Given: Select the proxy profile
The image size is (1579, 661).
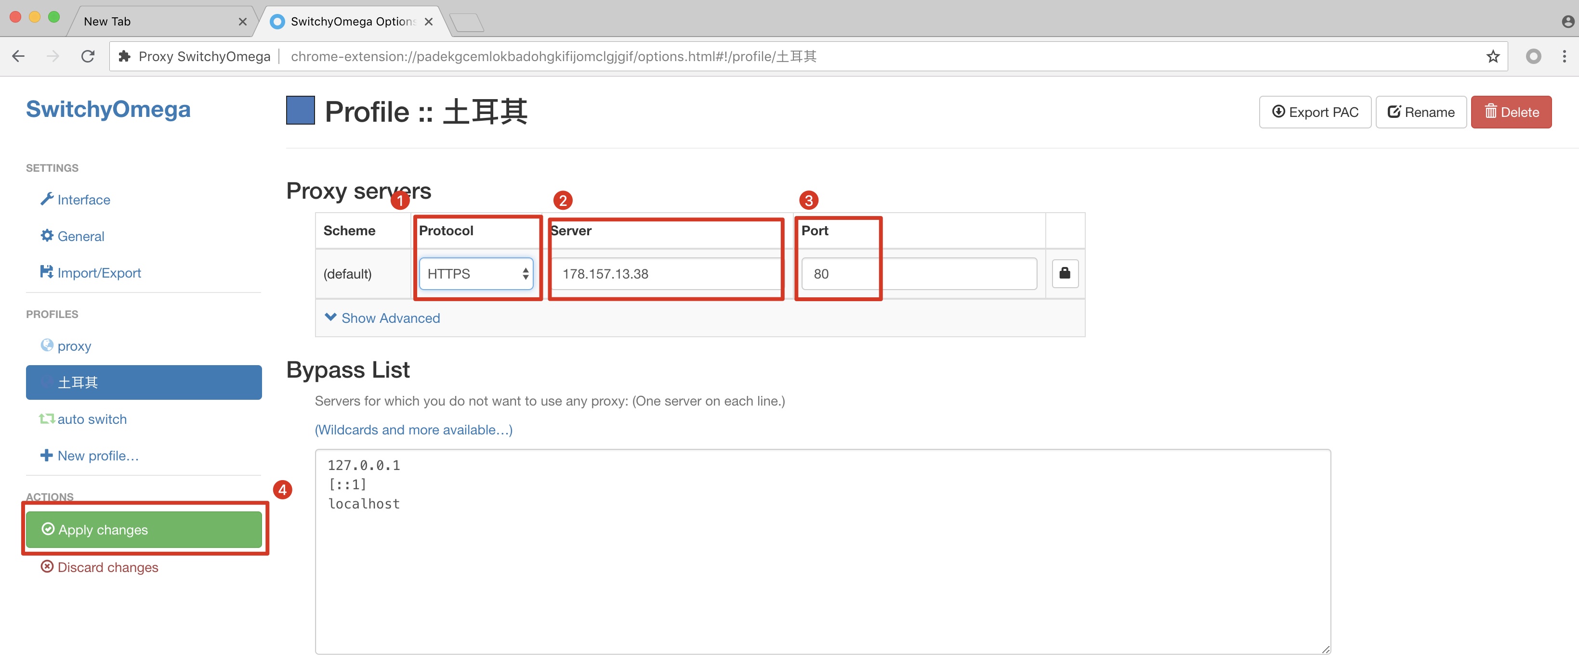Looking at the screenshot, I should click(x=74, y=346).
